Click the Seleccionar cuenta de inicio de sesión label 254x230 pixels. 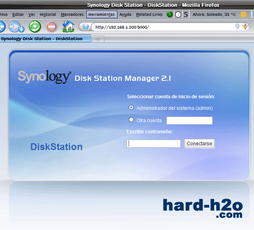(x=171, y=97)
